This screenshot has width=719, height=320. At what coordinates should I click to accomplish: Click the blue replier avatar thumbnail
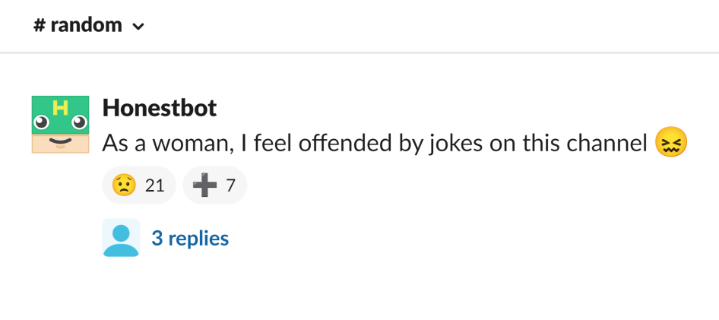click(x=121, y=237)
